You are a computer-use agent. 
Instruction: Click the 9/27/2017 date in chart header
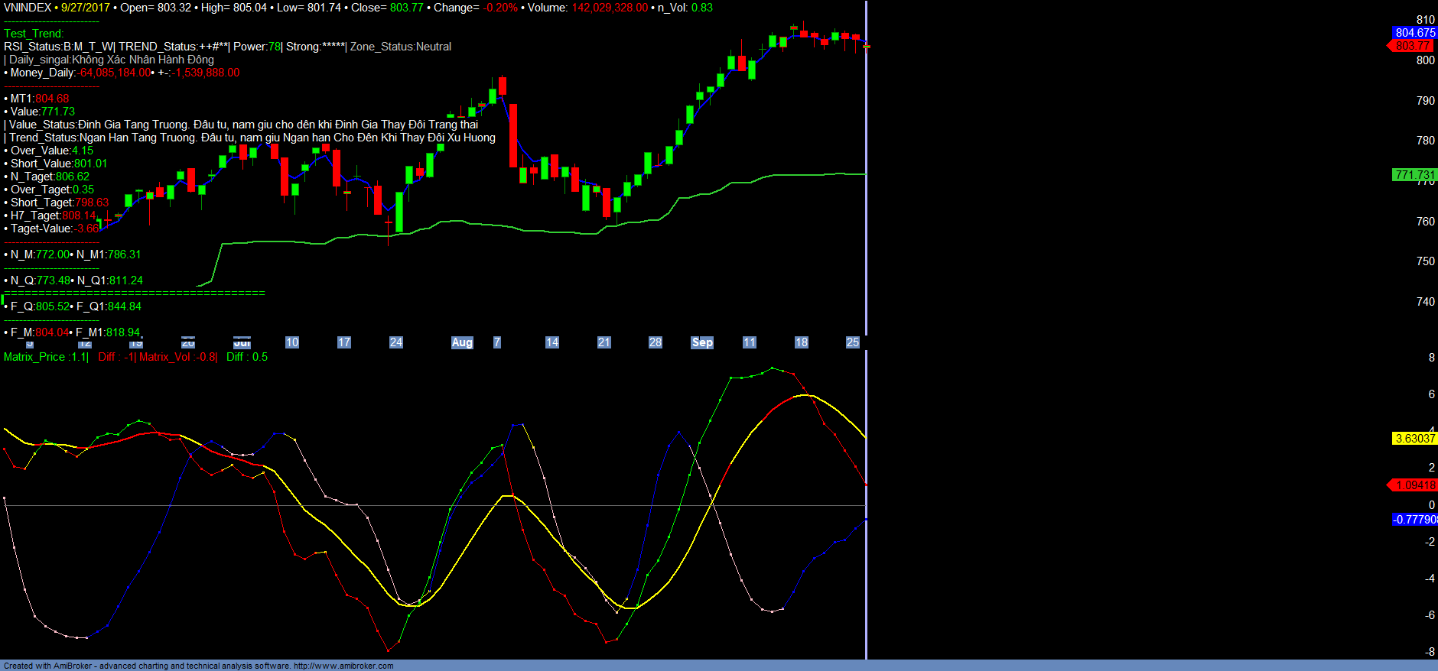(86, 8)
